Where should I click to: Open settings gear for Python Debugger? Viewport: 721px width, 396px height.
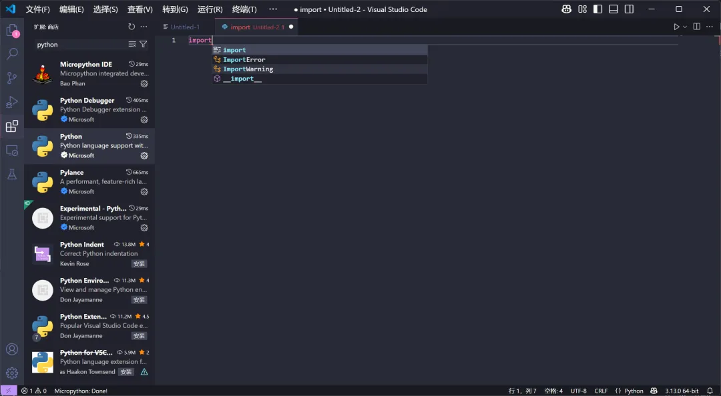coord(144,119)
